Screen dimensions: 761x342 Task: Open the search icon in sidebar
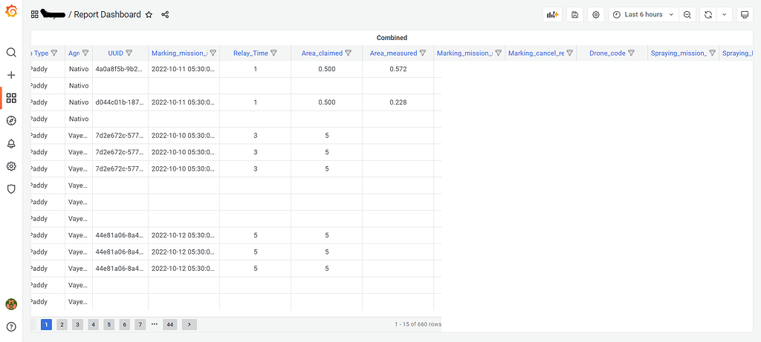pos(11,53)
